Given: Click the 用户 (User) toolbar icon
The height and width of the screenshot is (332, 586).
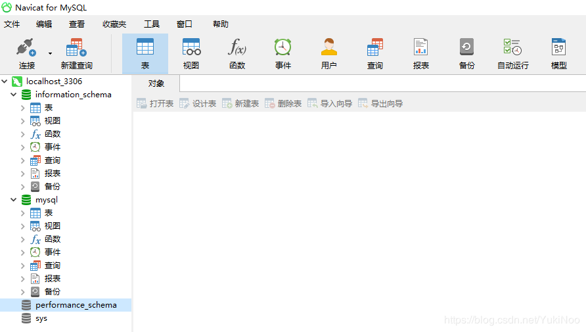Looking at the screenshot, I should coord(329,53).
